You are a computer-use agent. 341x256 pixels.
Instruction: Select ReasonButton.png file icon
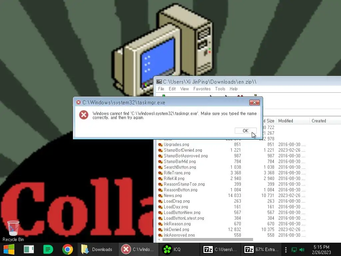tap(161, 190)
